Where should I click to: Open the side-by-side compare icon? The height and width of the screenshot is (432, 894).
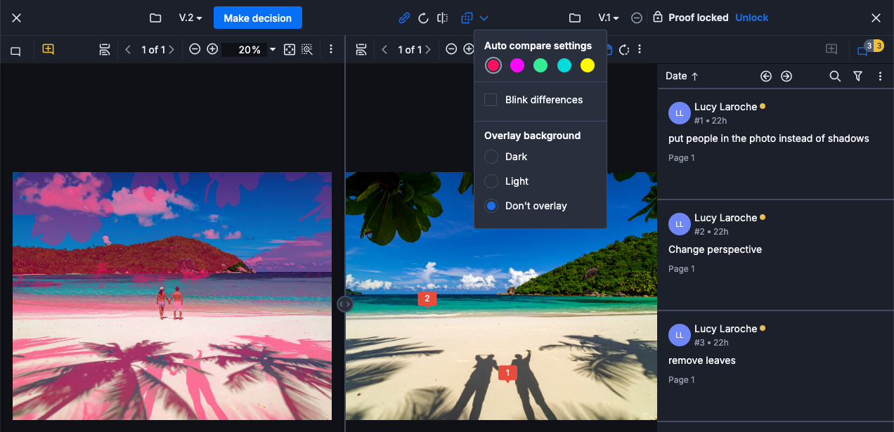[x=442, y=18]
